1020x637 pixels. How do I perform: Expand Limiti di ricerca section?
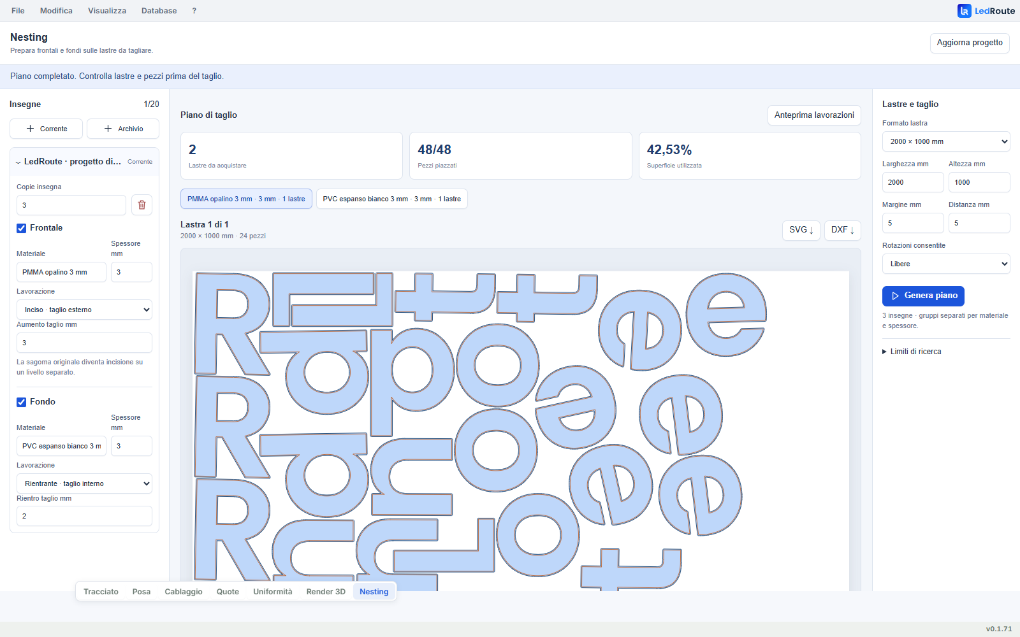pyautogui.click(x=912, y=352)
